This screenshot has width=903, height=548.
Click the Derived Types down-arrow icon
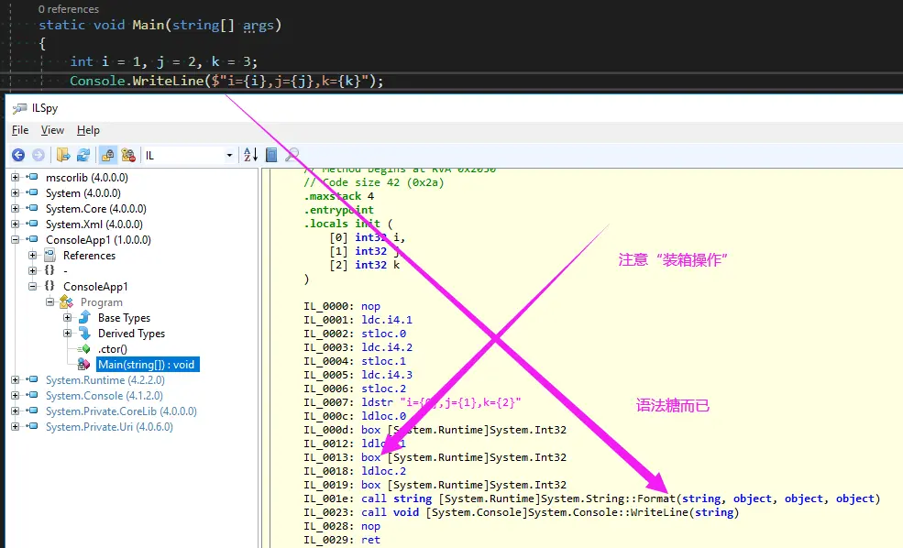pos(84,333)
